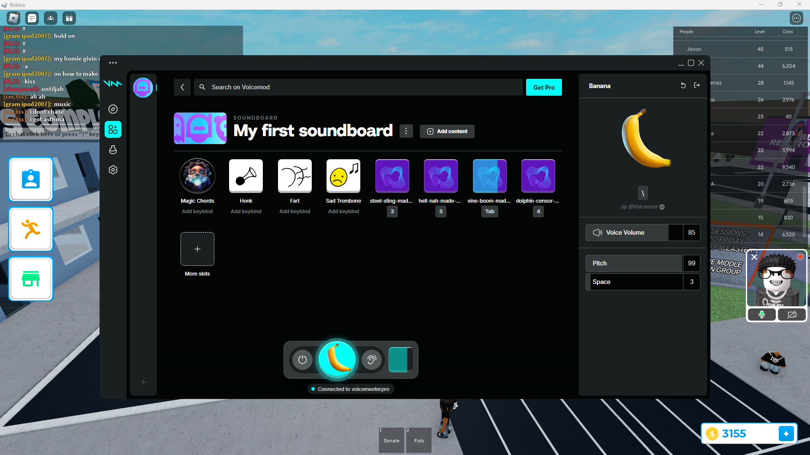Open the Roblox shop store button
This screenshot has height=455, width=810.
click(x=31, y=279)
